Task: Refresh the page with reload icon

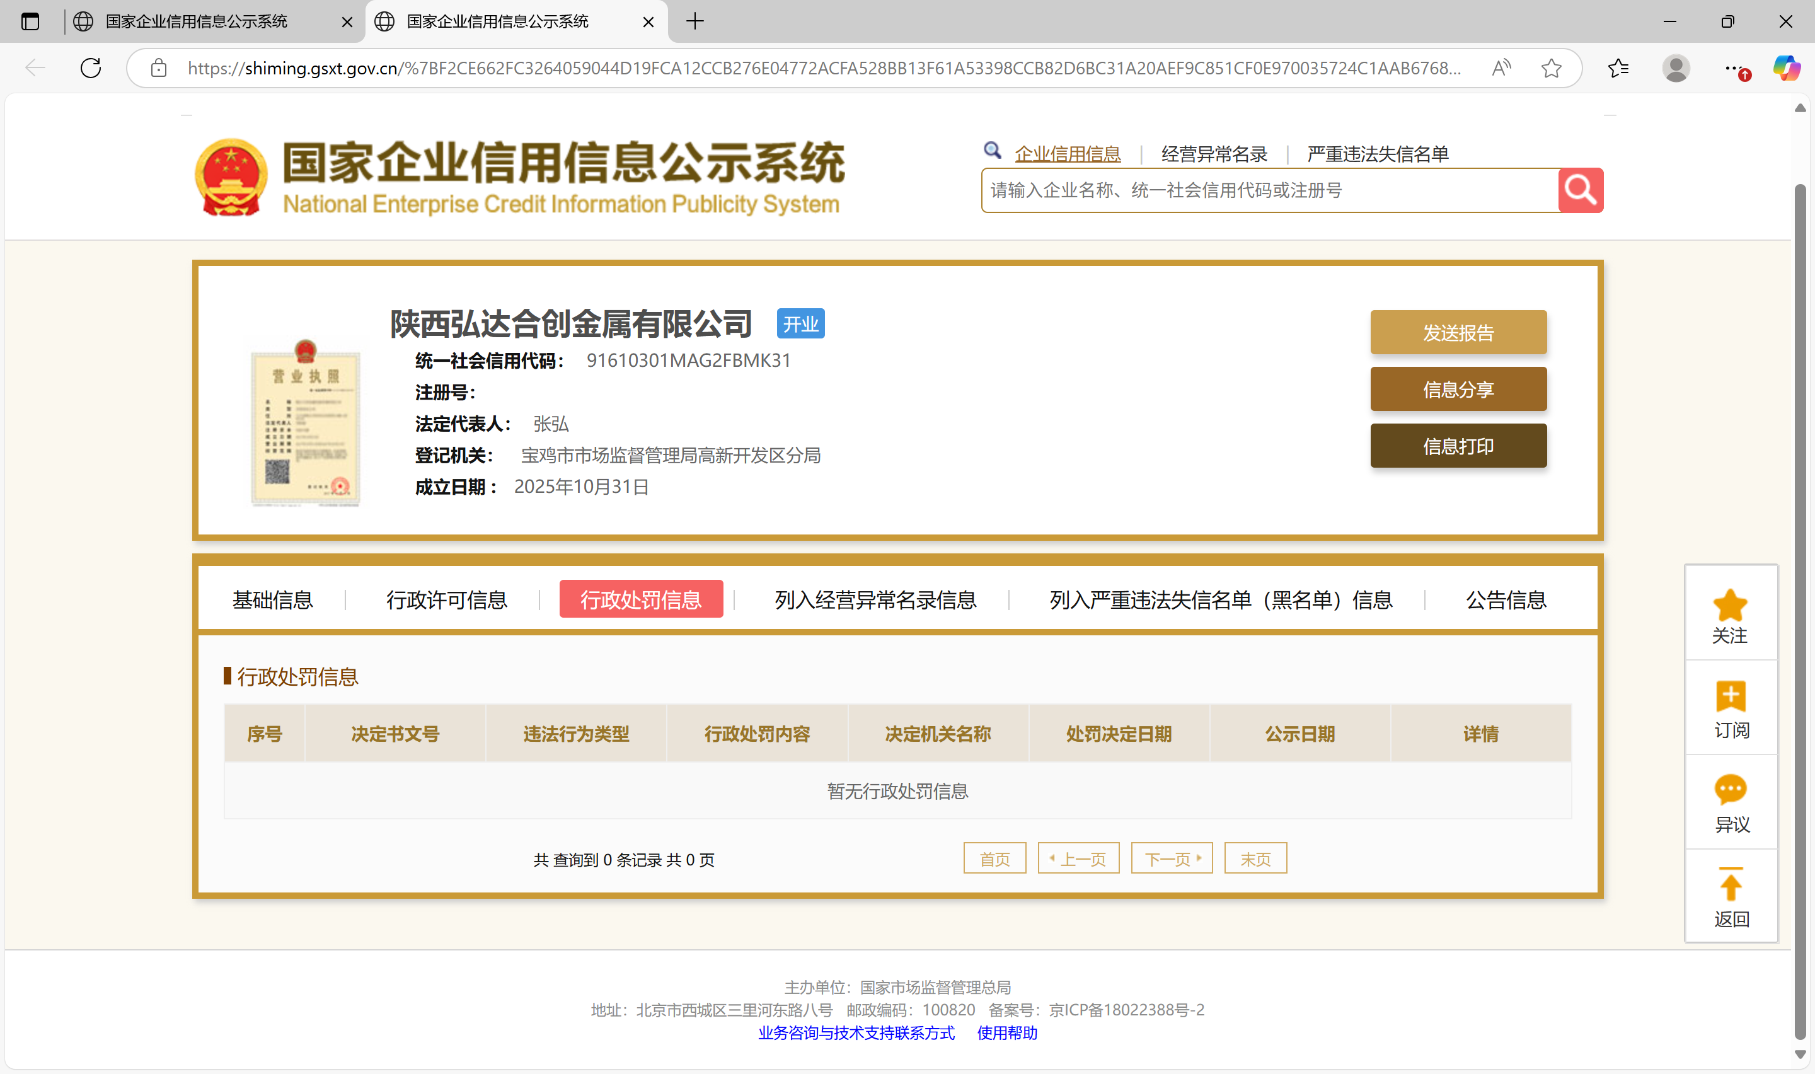Action: (x=90, y=68)
